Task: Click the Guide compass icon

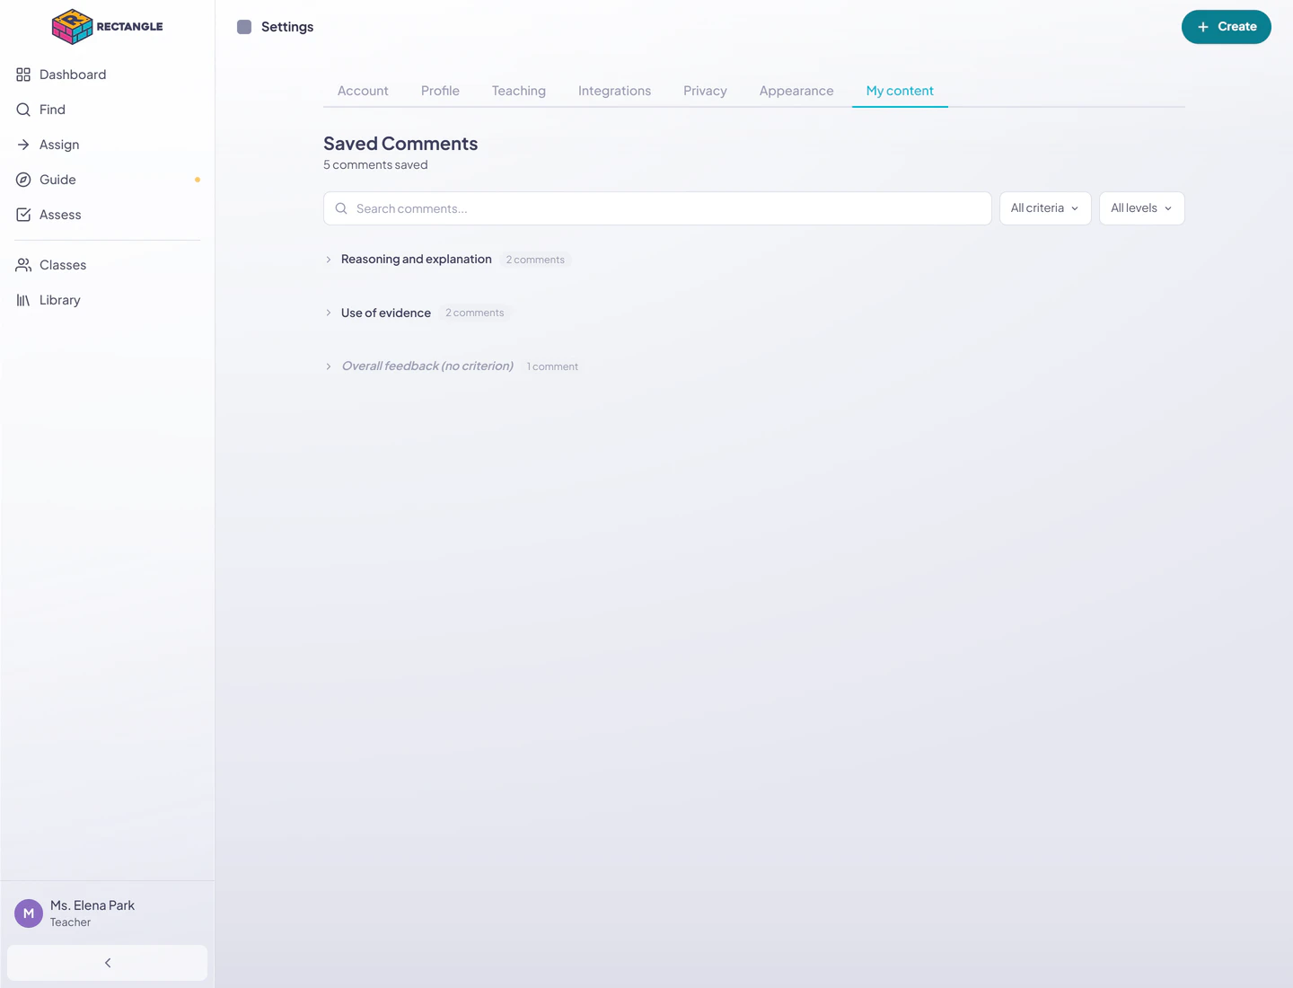Action: pos(23,180)
